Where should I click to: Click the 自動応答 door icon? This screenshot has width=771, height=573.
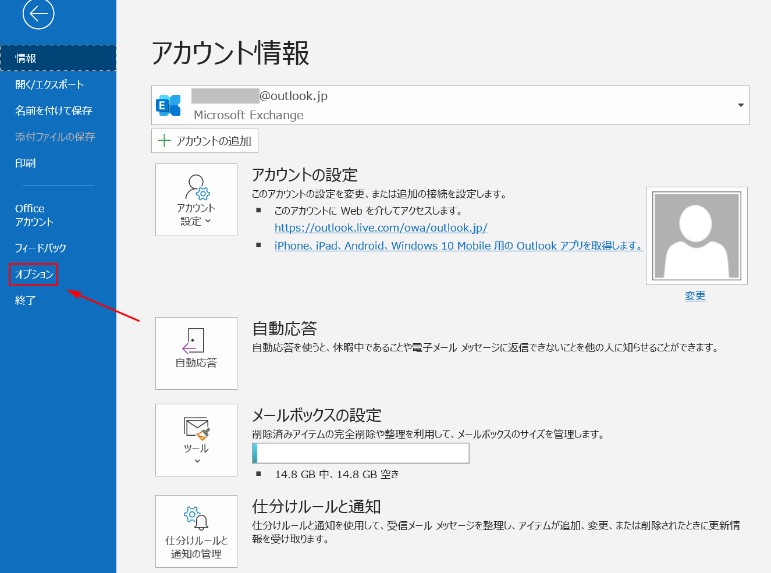(194, 340)
